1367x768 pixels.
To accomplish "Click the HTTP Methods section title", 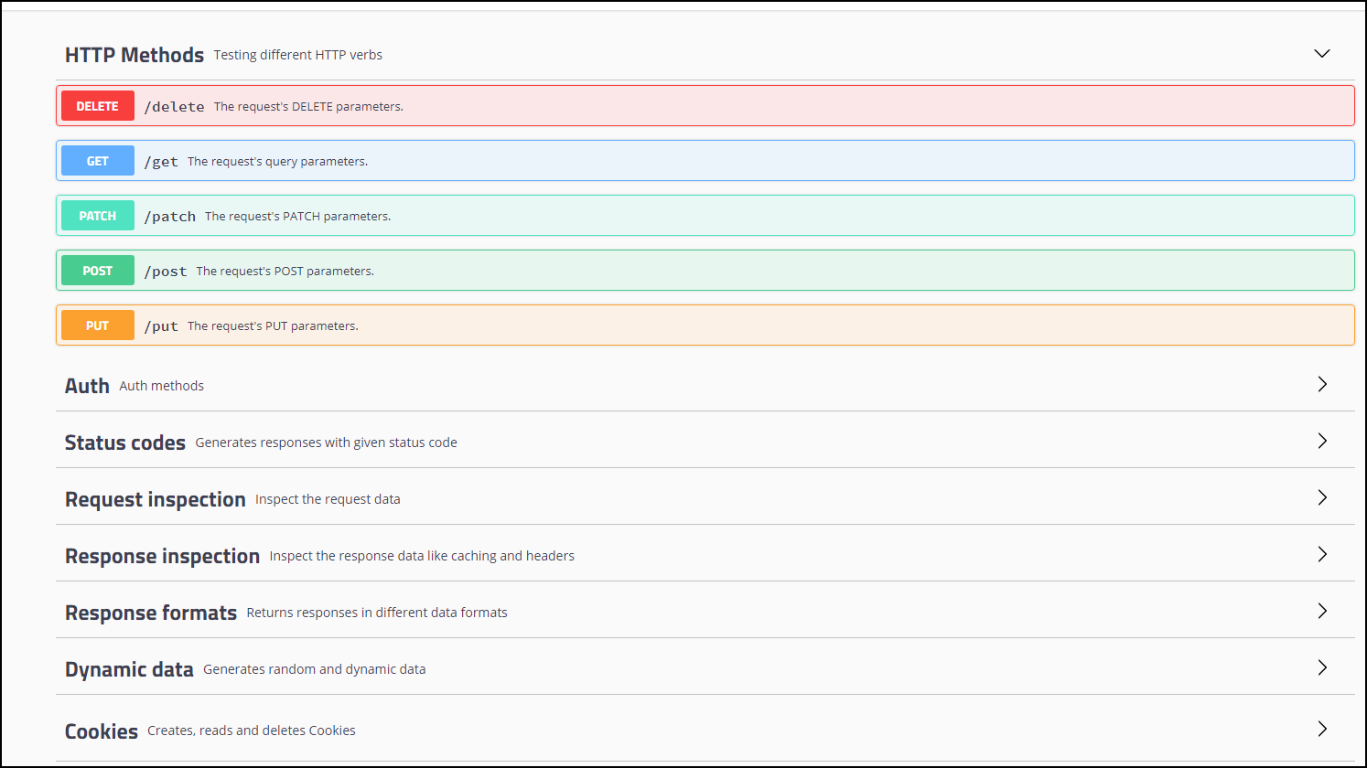I will click(135, 55).
